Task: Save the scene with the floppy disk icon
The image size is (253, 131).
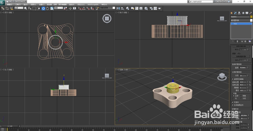Action: [x=14, y=2]
